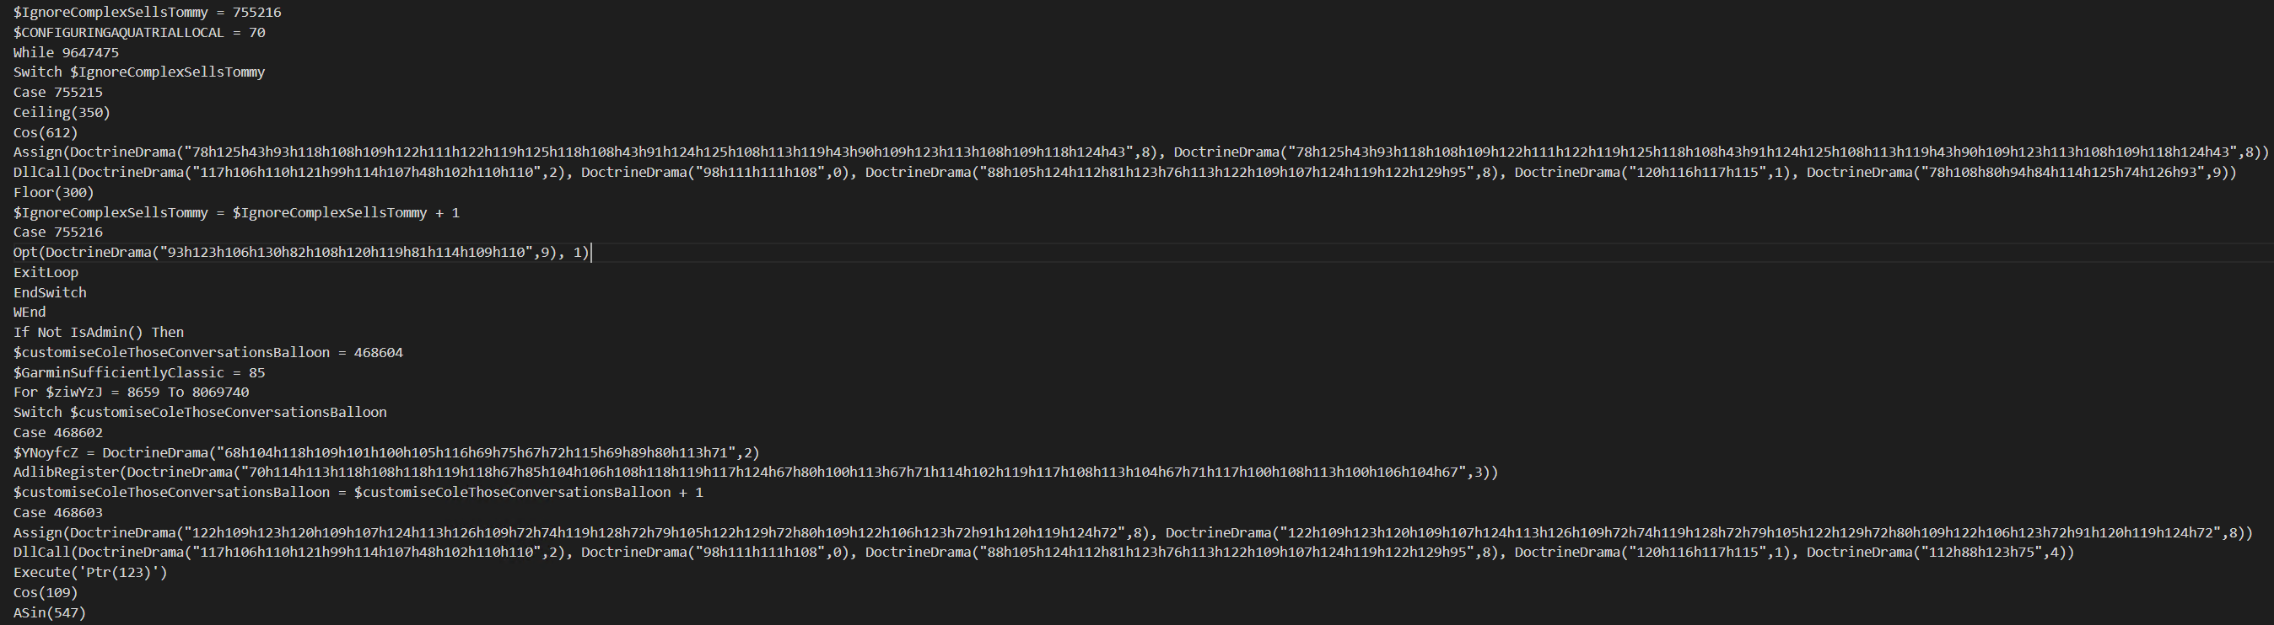Click the $IgnoreComplexSellsTommy = 755216 line
2274x625 pixels.
(147, 13)
